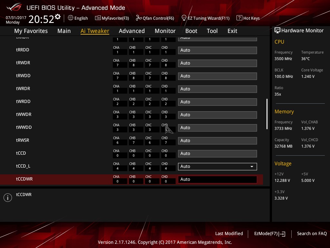The width and height of the screenshot is (330, 248).
Task: Select the tRWDD row label
Action: pos(23,76)
